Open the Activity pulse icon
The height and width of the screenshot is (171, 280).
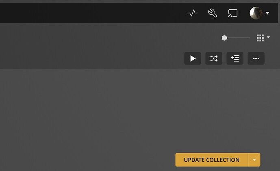pyautogui.click(x=192, y=13)
